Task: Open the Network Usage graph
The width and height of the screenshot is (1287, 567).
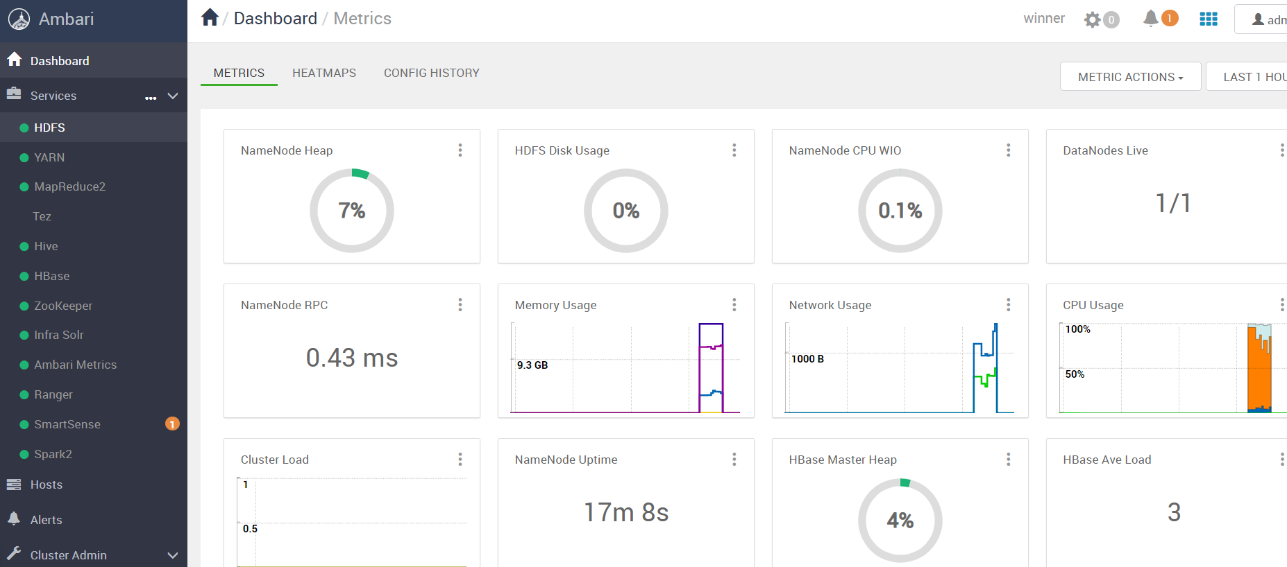Action: point(900,367)
